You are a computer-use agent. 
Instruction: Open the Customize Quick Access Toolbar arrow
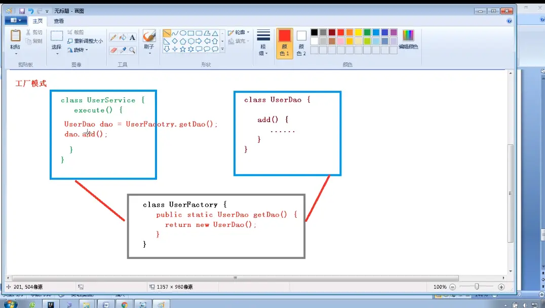click(x=47, y=12)
